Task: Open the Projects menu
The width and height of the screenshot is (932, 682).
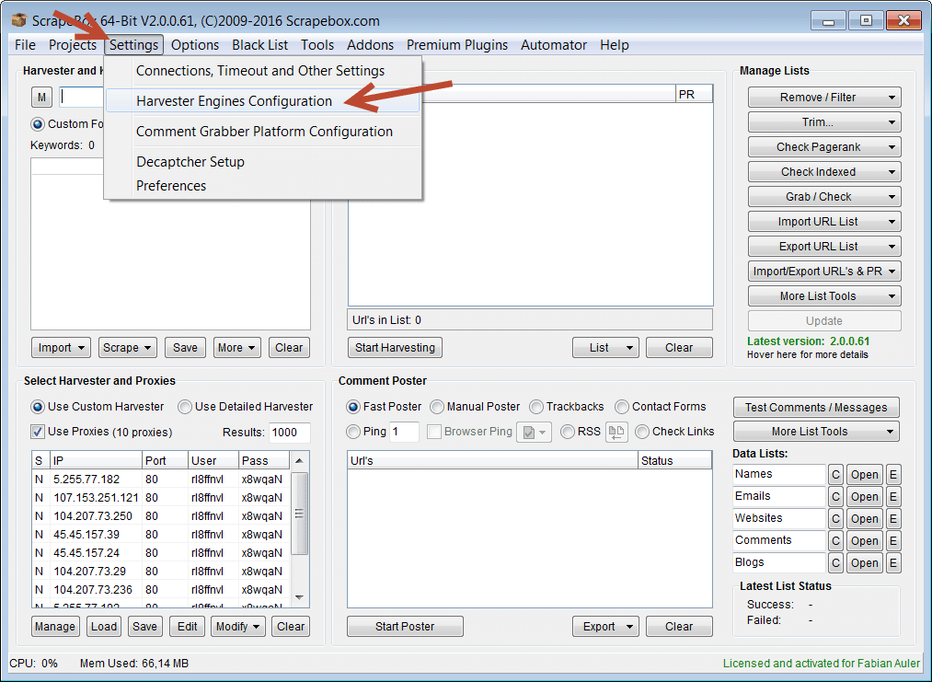Action: coord(73,45)
